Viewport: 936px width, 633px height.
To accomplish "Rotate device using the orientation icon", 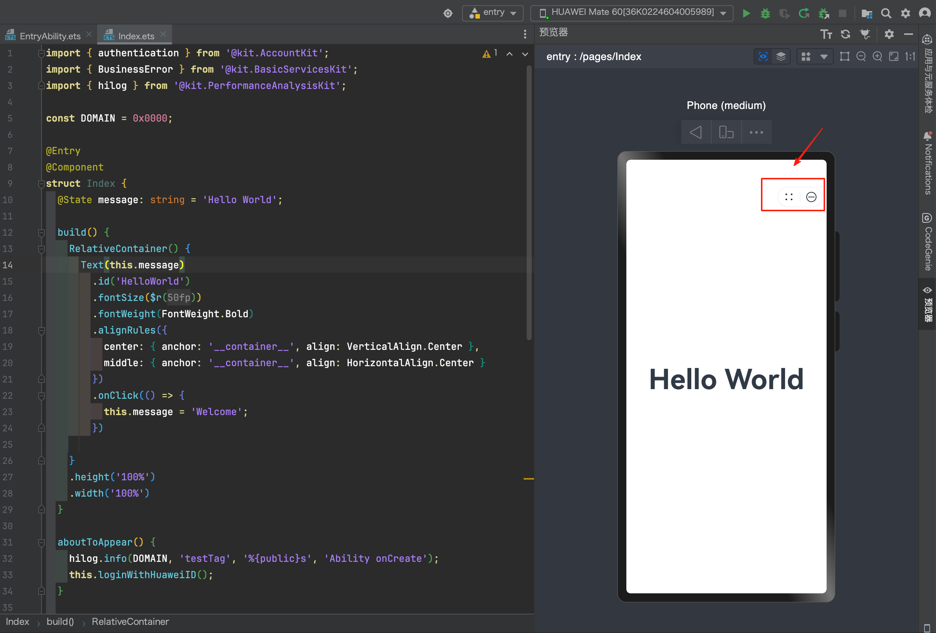I will [x=726, y=132].
